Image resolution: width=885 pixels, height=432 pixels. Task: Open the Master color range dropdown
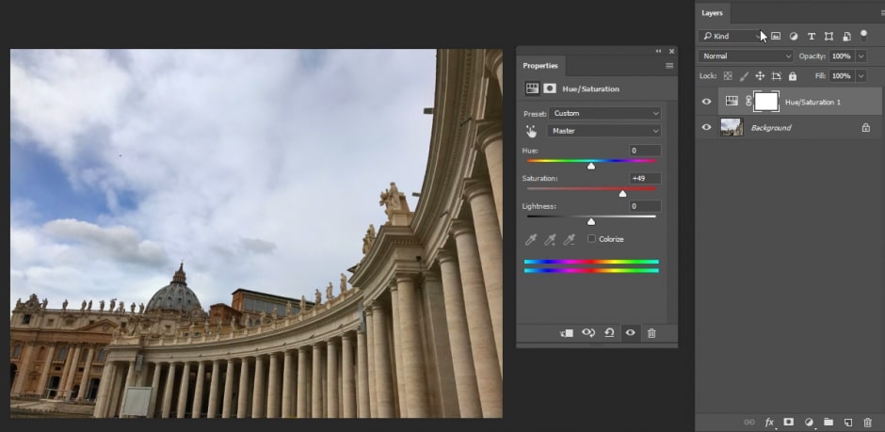(603, 131)
